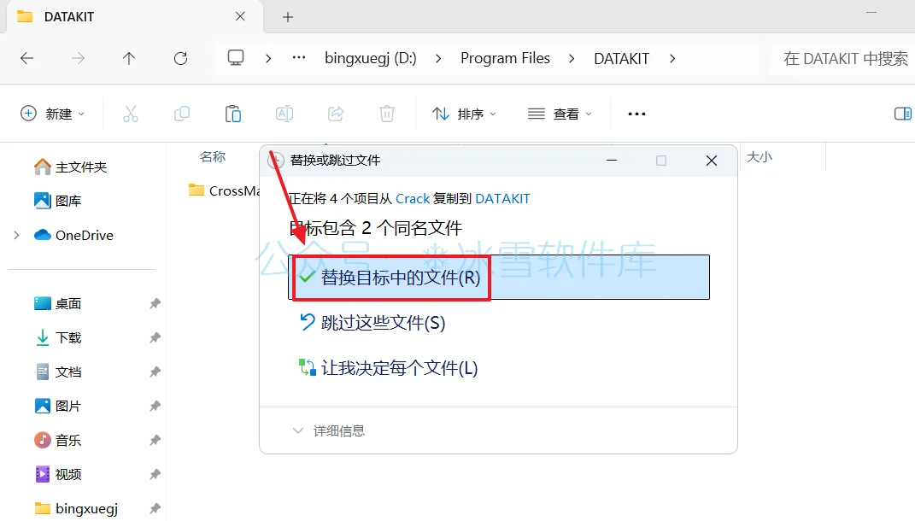Open bingxuegj (D:) in the breadcrumb

[x=371, y=58]
